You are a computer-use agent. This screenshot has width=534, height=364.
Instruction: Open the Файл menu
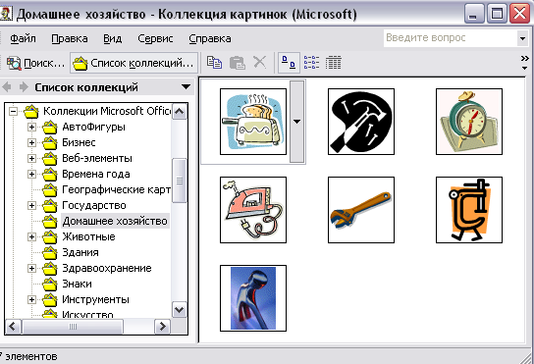pos(23,38)
